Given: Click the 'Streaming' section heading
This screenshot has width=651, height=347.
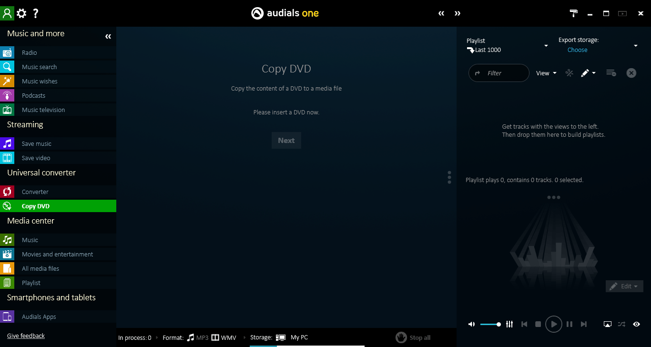Looking at the screenshot, I should pyautogui.click(x=25, y=124).
